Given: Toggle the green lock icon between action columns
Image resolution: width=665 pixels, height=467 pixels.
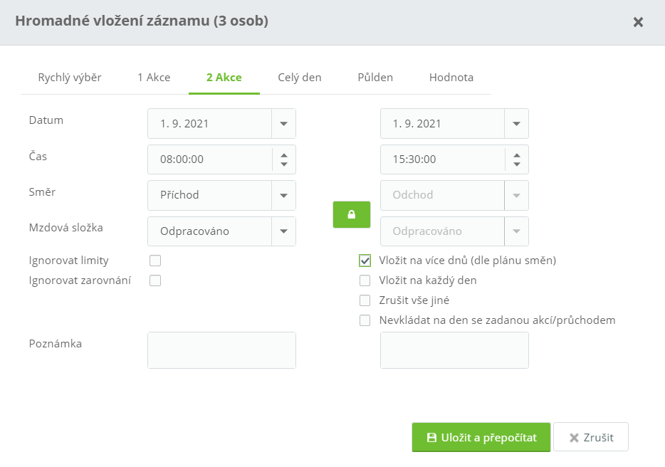Looking at the screenshot, I should pyautogui.click(x=351, y=214).
